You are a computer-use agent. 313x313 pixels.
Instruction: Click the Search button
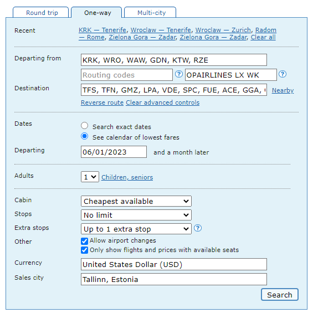(280, 295)
